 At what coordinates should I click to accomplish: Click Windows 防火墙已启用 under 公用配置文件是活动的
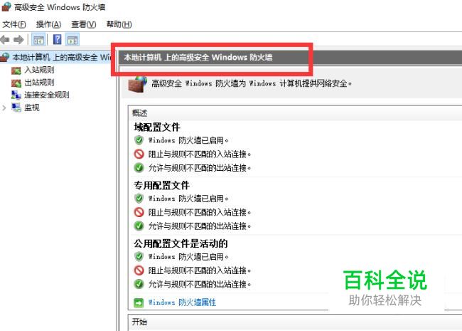(188, 257)
